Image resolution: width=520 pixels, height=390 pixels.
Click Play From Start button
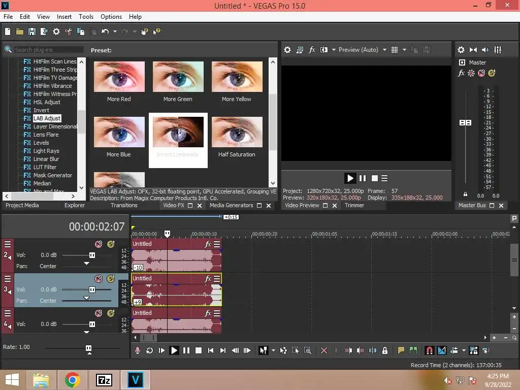[162, 350]
